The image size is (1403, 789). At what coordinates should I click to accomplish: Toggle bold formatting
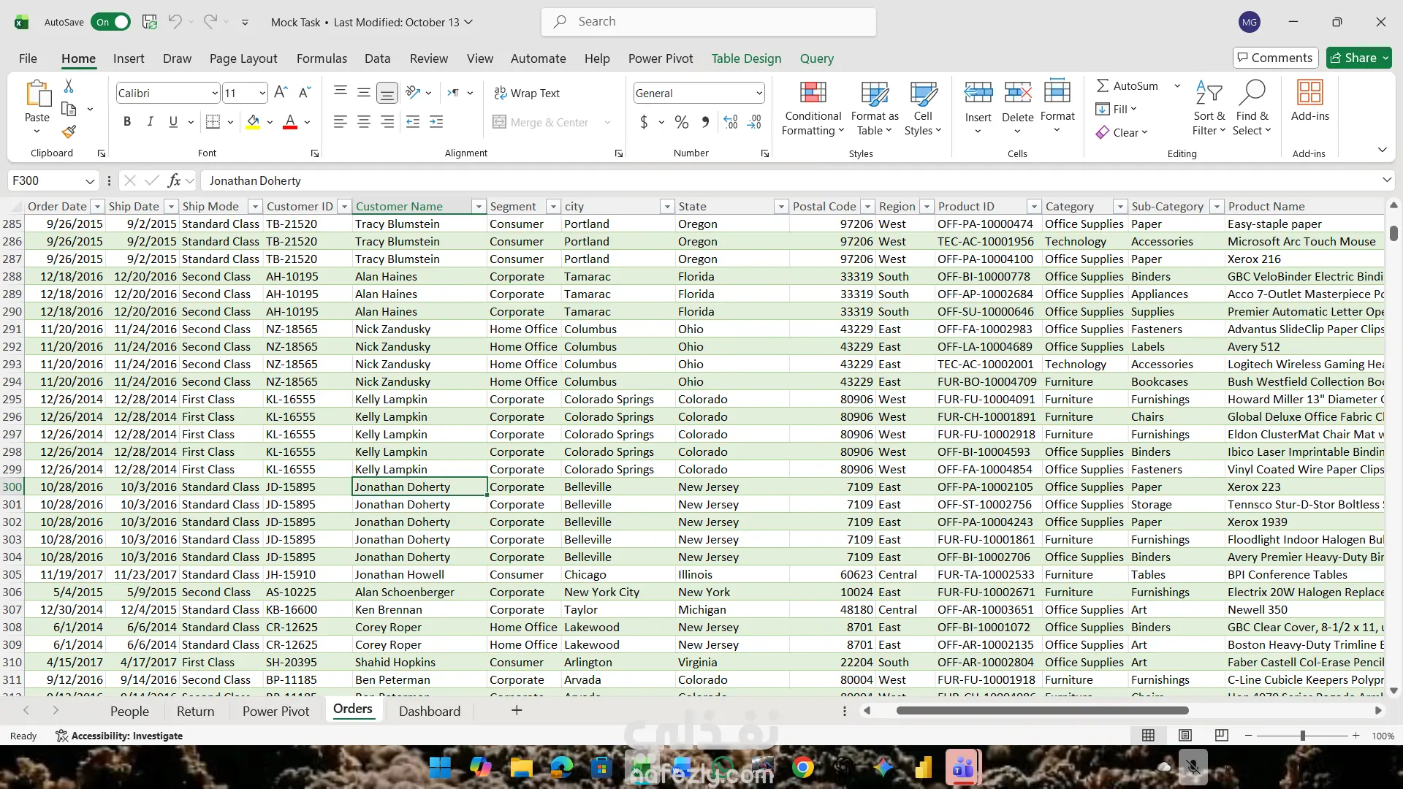[127, 122]
